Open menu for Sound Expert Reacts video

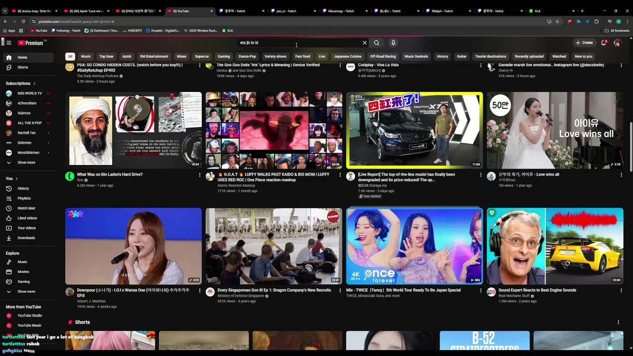(621, 290)
